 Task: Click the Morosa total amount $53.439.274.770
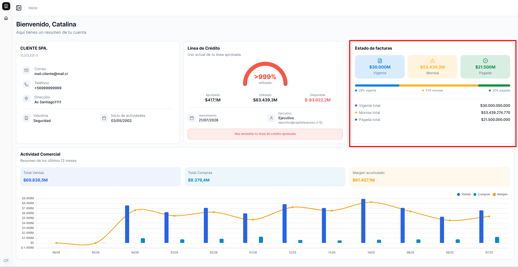click(x=495, y=113)
